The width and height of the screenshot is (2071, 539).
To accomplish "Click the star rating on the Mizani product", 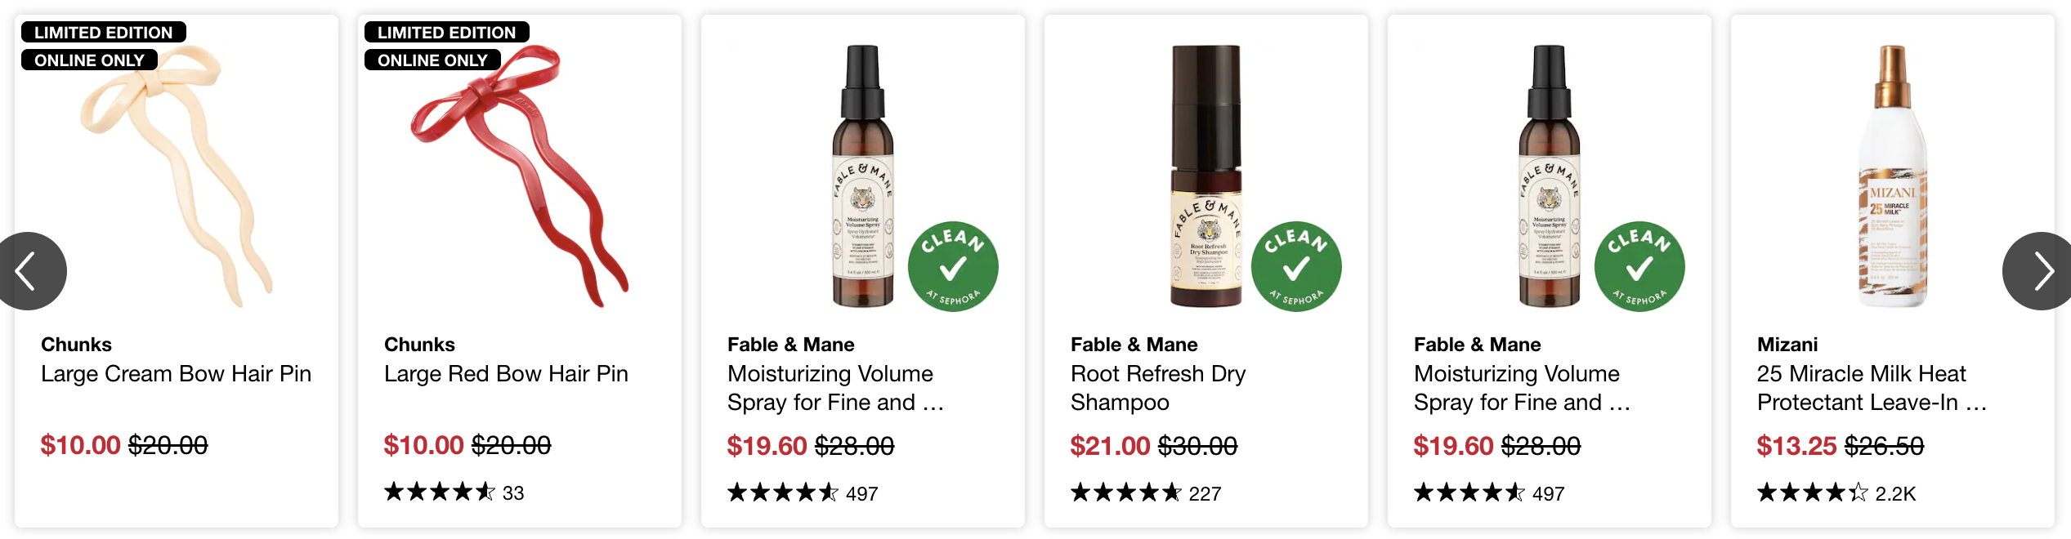I will [x=1812, y=493].
